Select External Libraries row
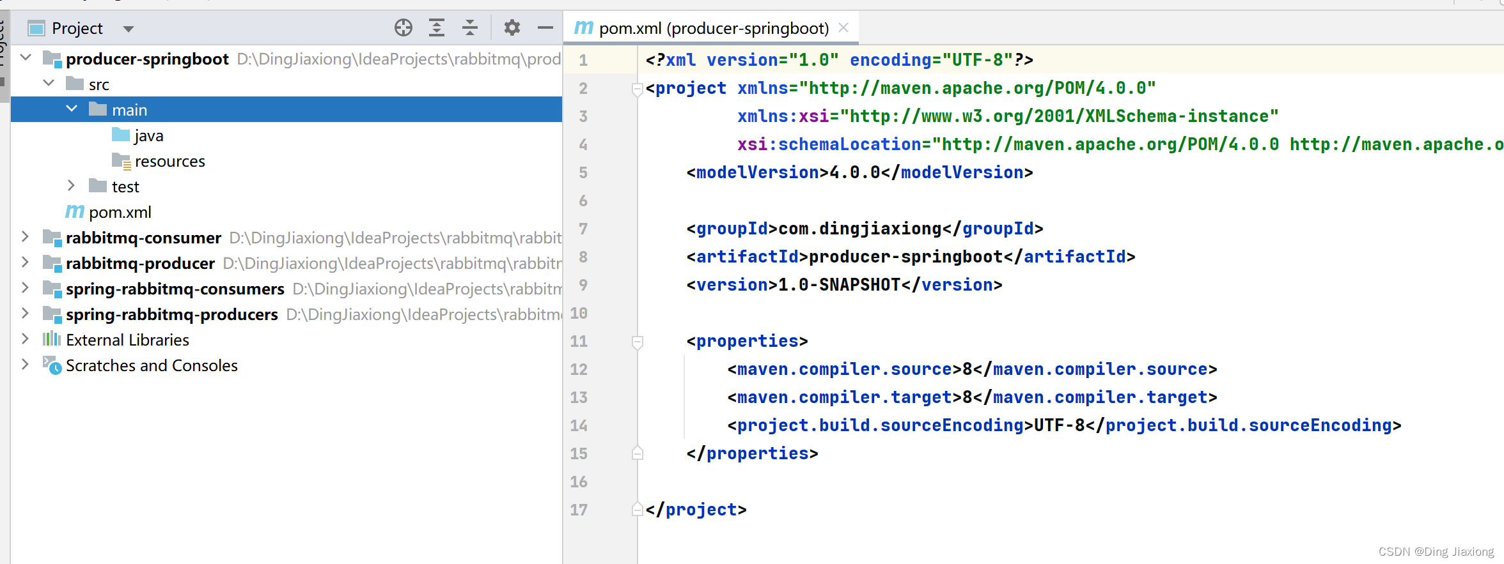 click(x=286, y=339)
